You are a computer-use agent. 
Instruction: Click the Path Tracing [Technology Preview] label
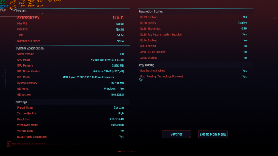[162, 76]
